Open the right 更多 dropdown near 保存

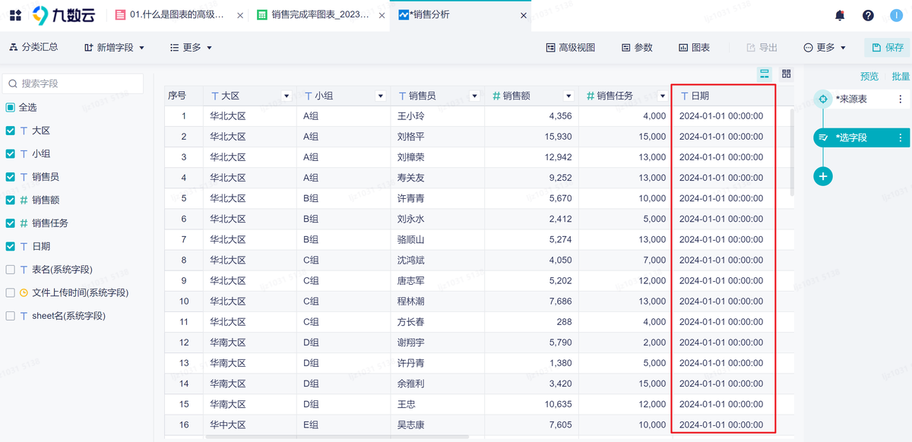[825, 47]
